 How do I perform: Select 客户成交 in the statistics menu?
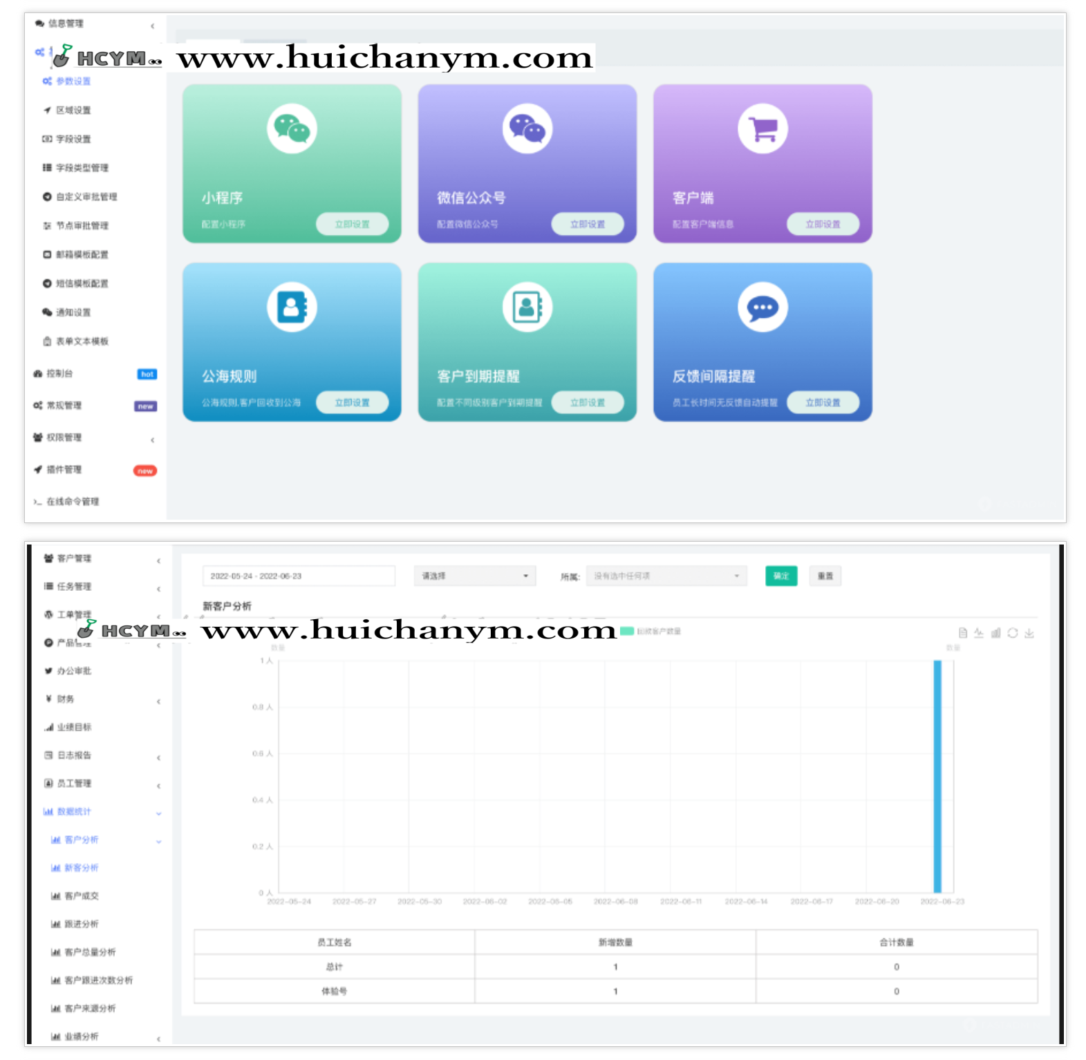click(82, 896)
